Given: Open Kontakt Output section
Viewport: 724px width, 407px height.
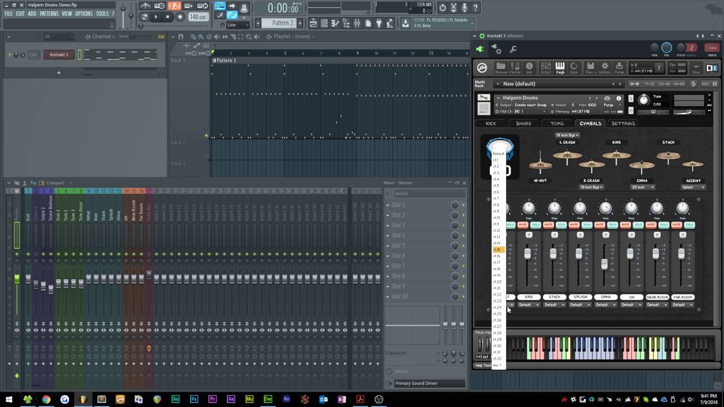Looking at the screenshot, I should coord(545,68).
